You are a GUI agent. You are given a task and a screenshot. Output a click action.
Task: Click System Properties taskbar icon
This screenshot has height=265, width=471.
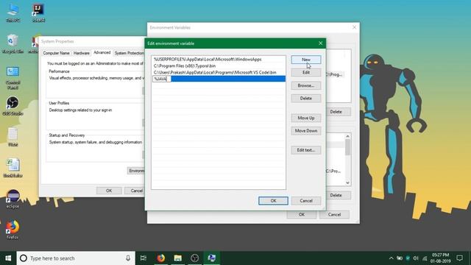point(211,258)
